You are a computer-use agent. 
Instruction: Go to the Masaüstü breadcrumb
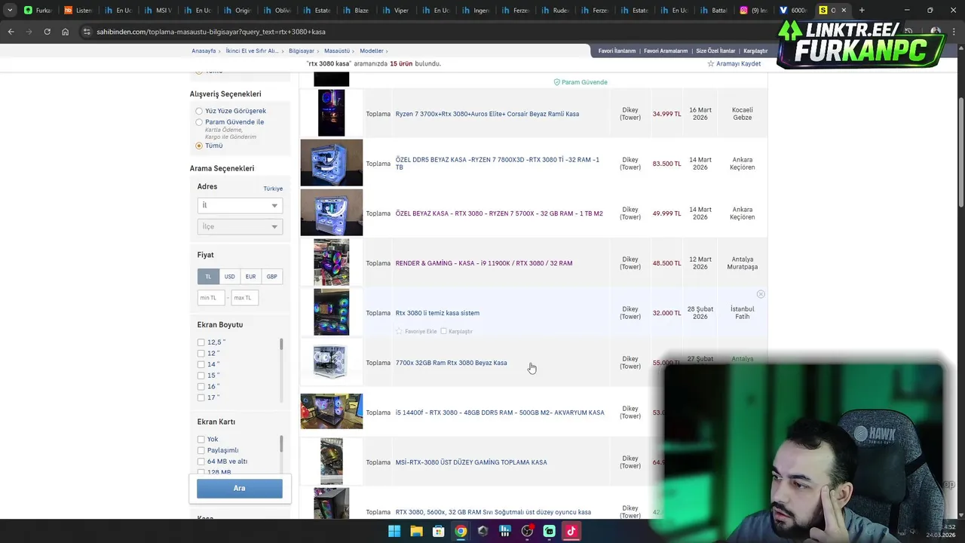tap(337, 51)
